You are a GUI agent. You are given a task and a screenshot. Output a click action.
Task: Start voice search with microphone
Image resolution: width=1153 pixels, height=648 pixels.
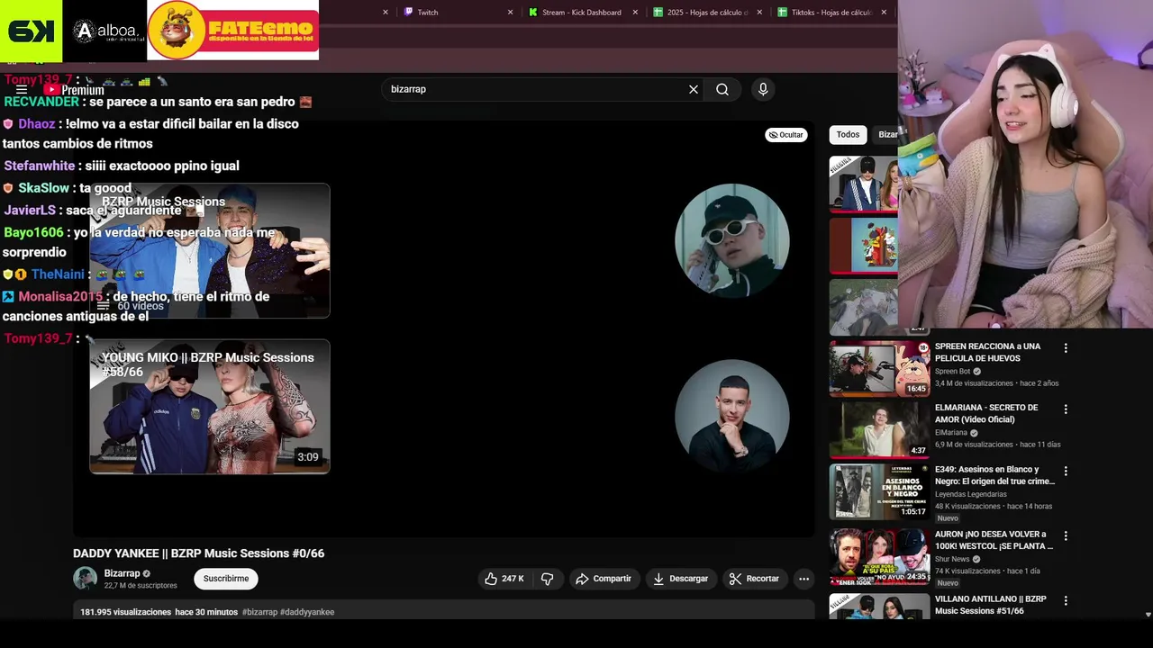pyautogui.click(x=763, y=89)
